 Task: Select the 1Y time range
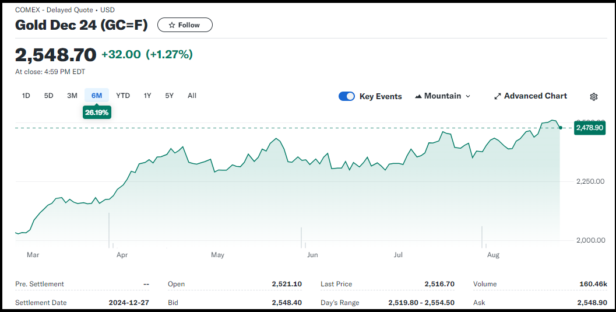[147, 96]
